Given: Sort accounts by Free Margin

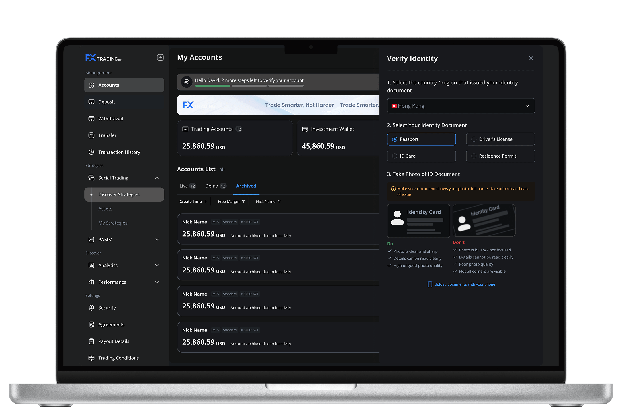Looking at the screenshot, I should 231,202.
